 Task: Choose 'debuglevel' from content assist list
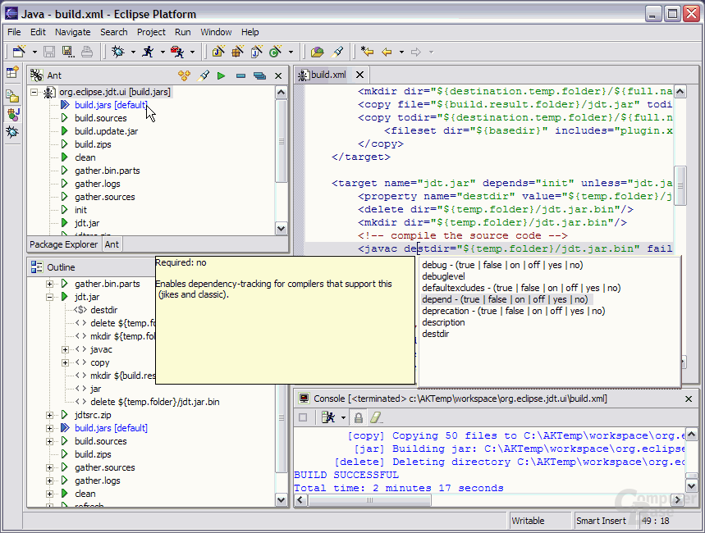[443, 276]
